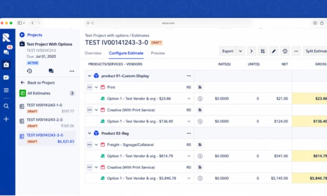
Task: Select estimate TEST IV00141243-2-0
Action: point(47,122)
